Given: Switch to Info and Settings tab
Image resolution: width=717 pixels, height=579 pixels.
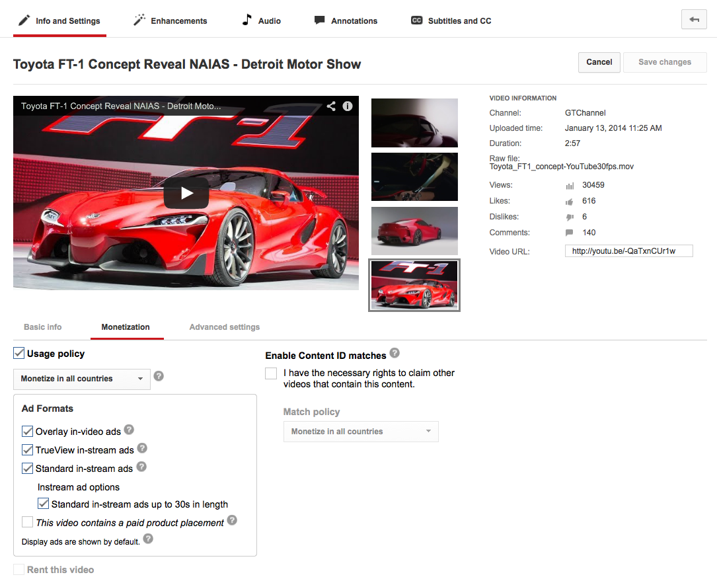Looking at the screenshot, I should click(59, 21).
